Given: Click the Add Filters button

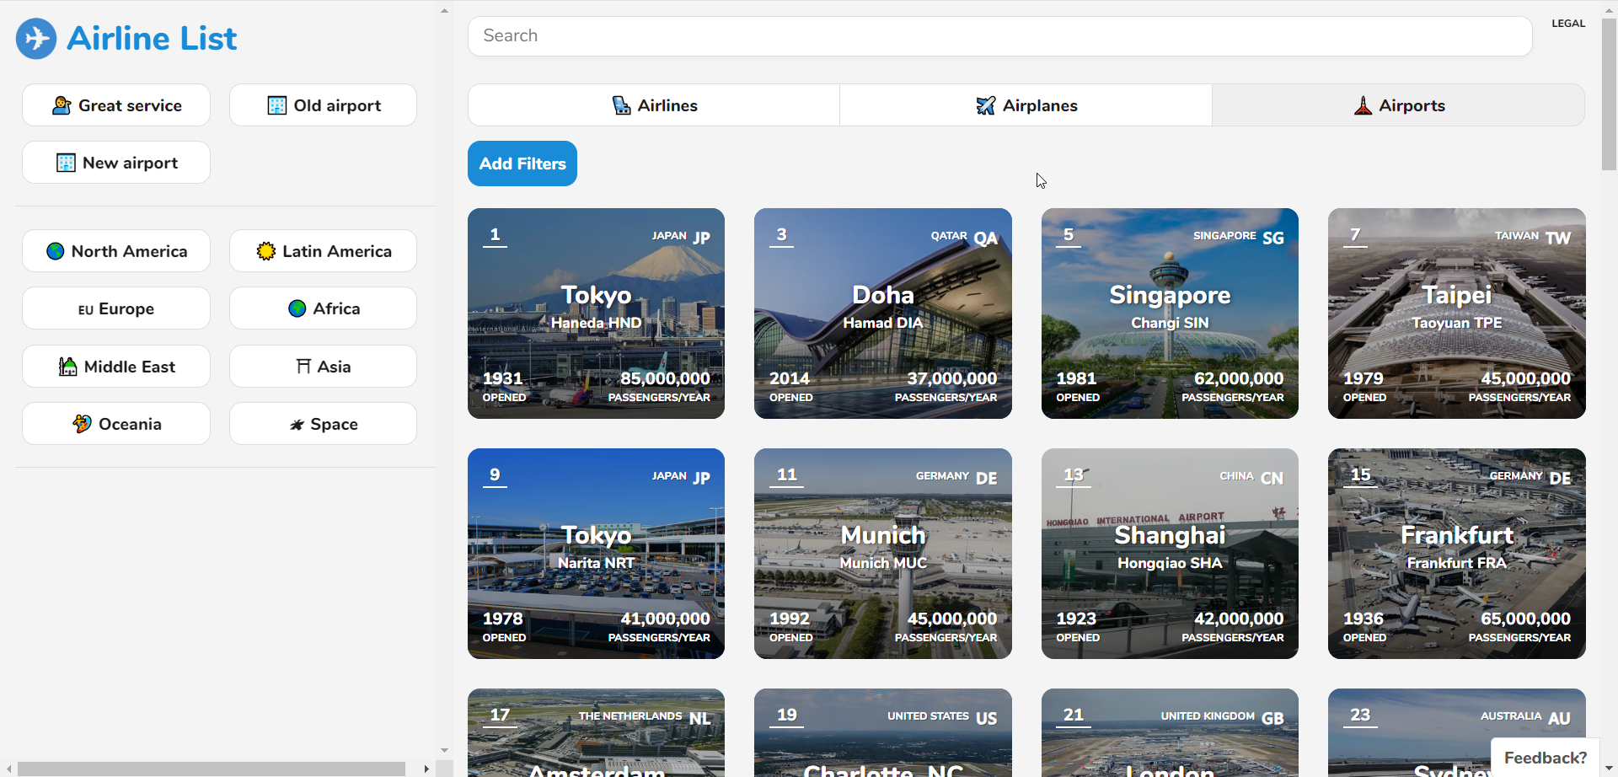Looking at the screenshot, I should click(522, 163).
